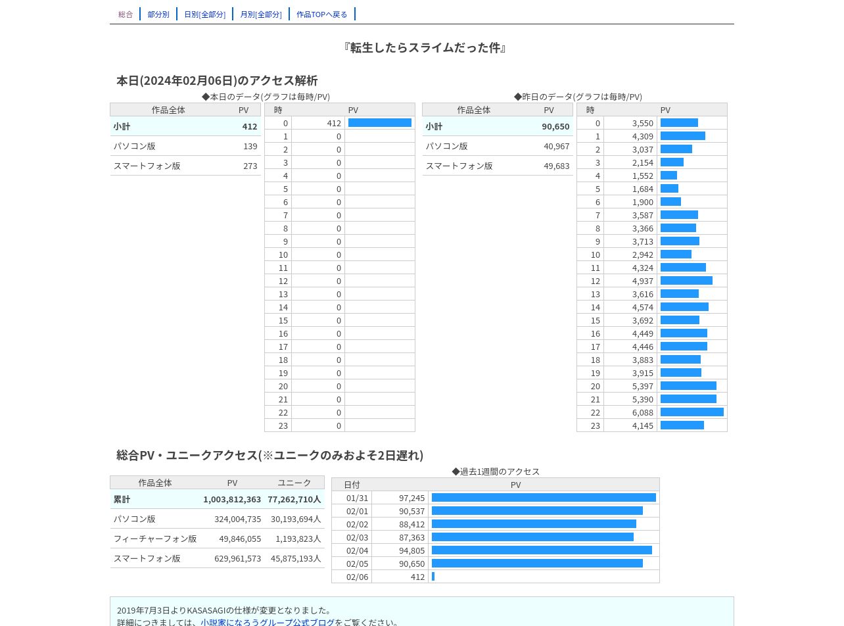Click yesterday's hour 22 bar showing 6,088

[x=692, y=412]
